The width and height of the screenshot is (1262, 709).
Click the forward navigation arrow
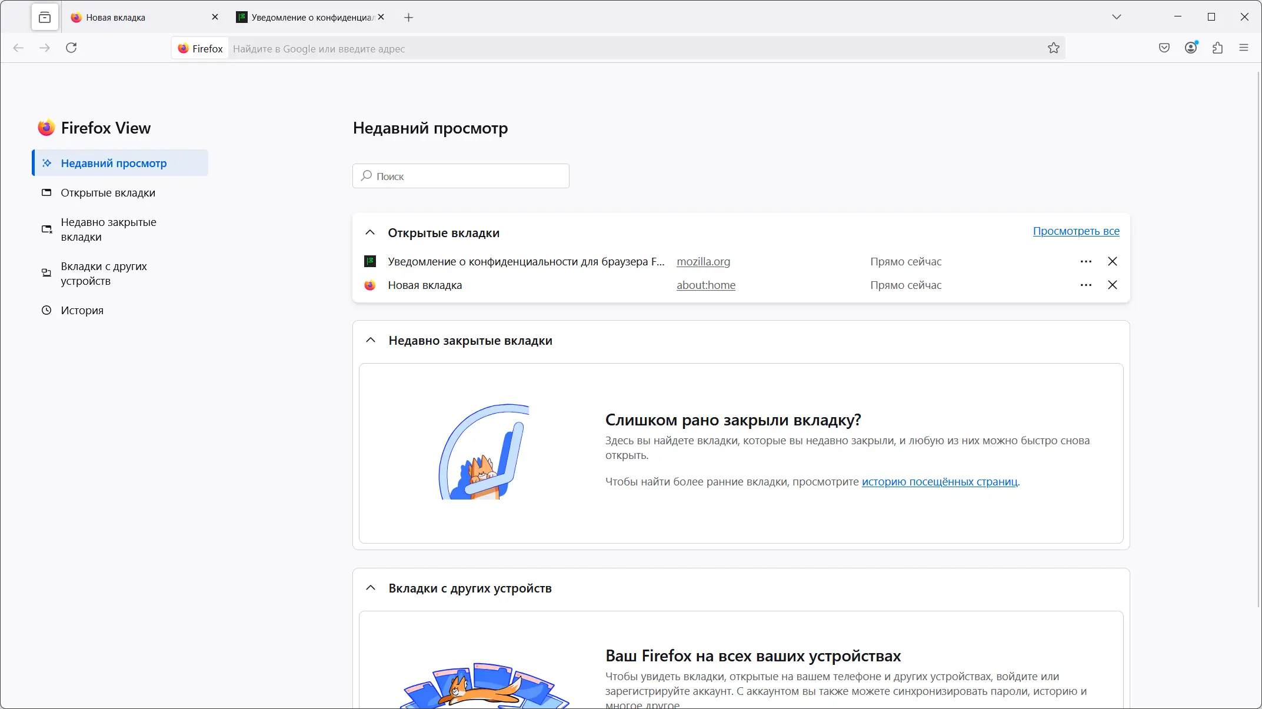(x=45, y=48)
